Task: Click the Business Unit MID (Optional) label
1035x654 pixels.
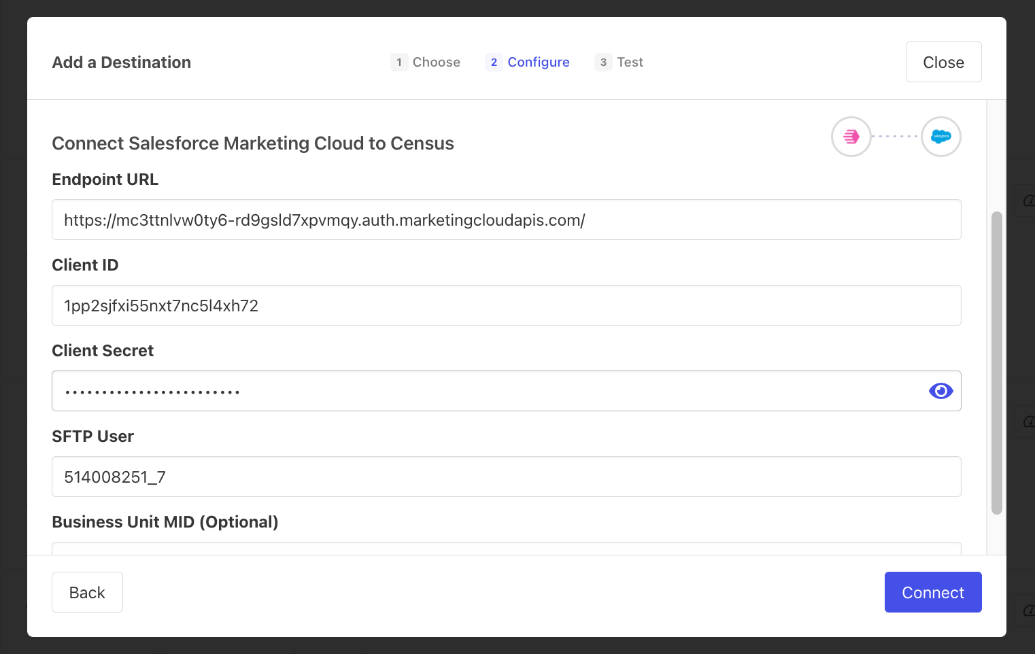Action: [x=165, y=522]
